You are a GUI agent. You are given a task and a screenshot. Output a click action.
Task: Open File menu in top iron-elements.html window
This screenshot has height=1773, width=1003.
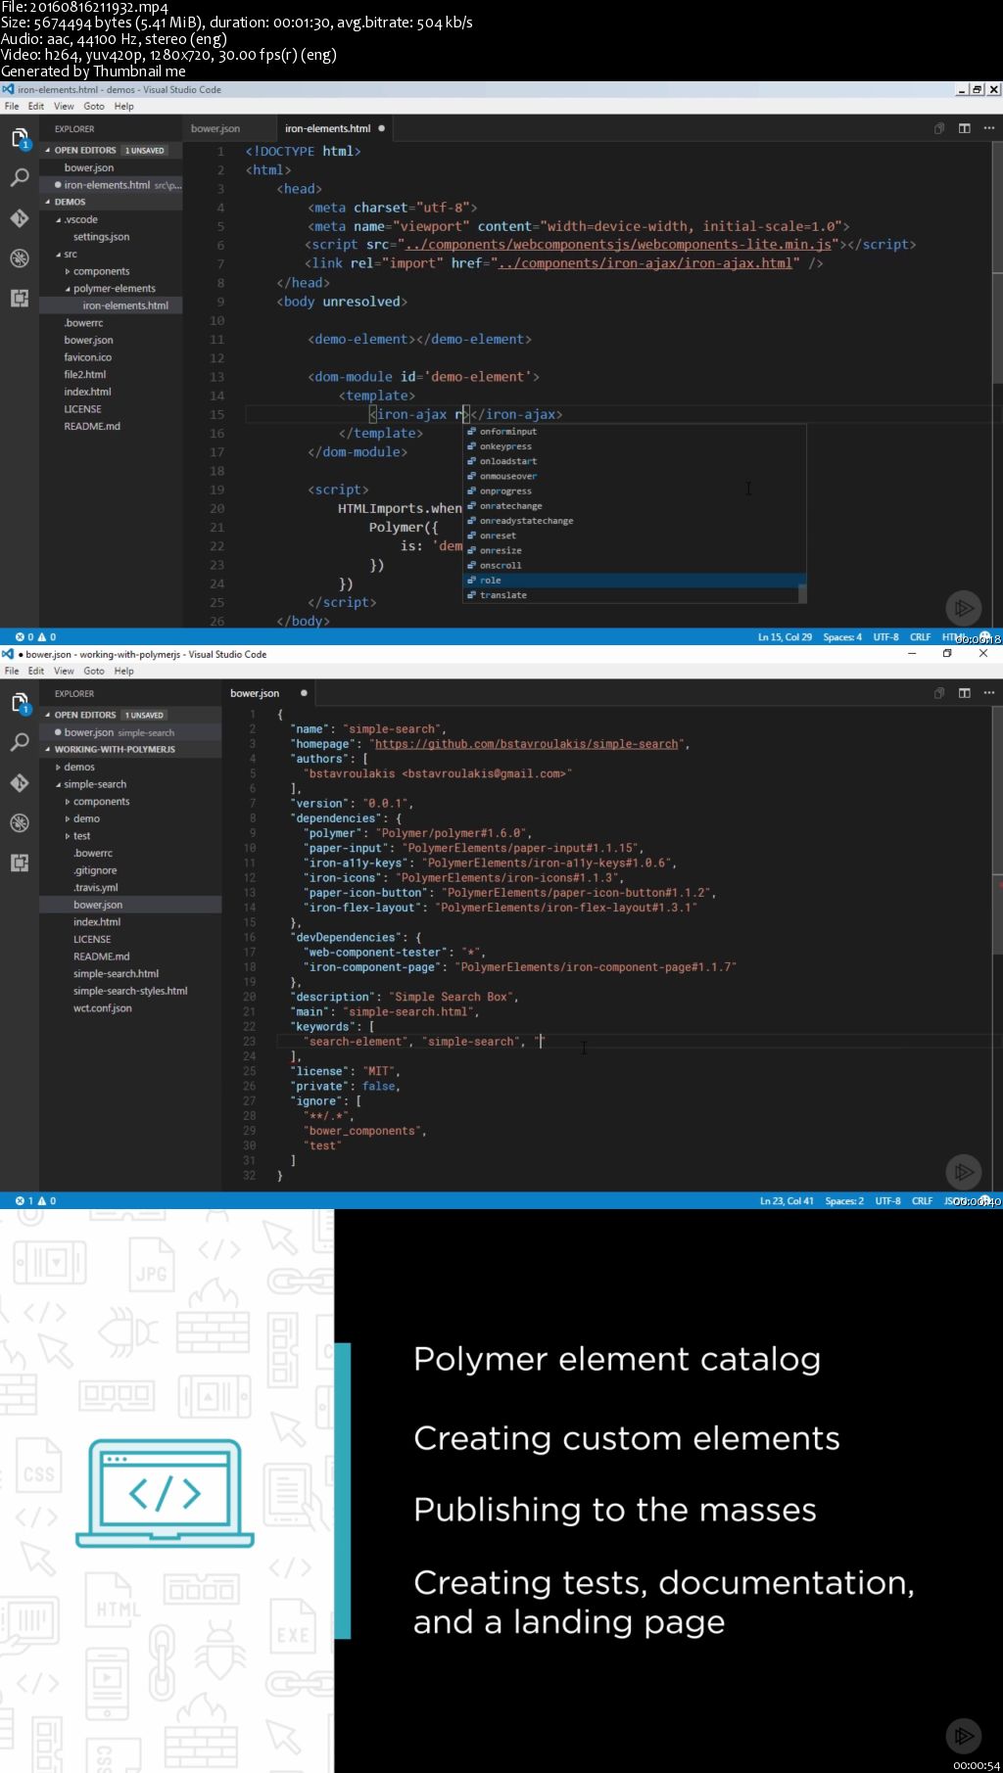coord(12,106)
